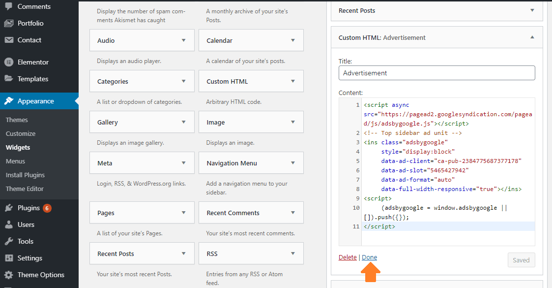Expand the Calendar widget arrow
552x288 pixels.
(x=293, y=40)
